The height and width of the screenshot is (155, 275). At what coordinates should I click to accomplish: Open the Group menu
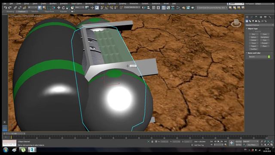pos(27,4)
